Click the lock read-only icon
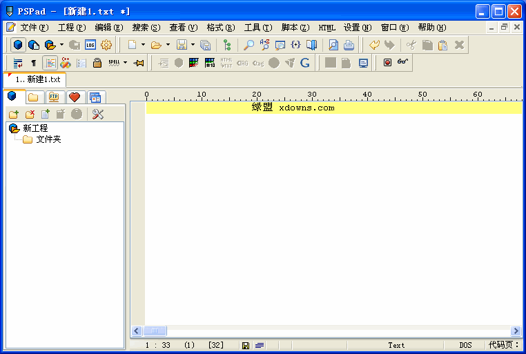The height and width of the screenshot is (354, 526). [97, 63]
